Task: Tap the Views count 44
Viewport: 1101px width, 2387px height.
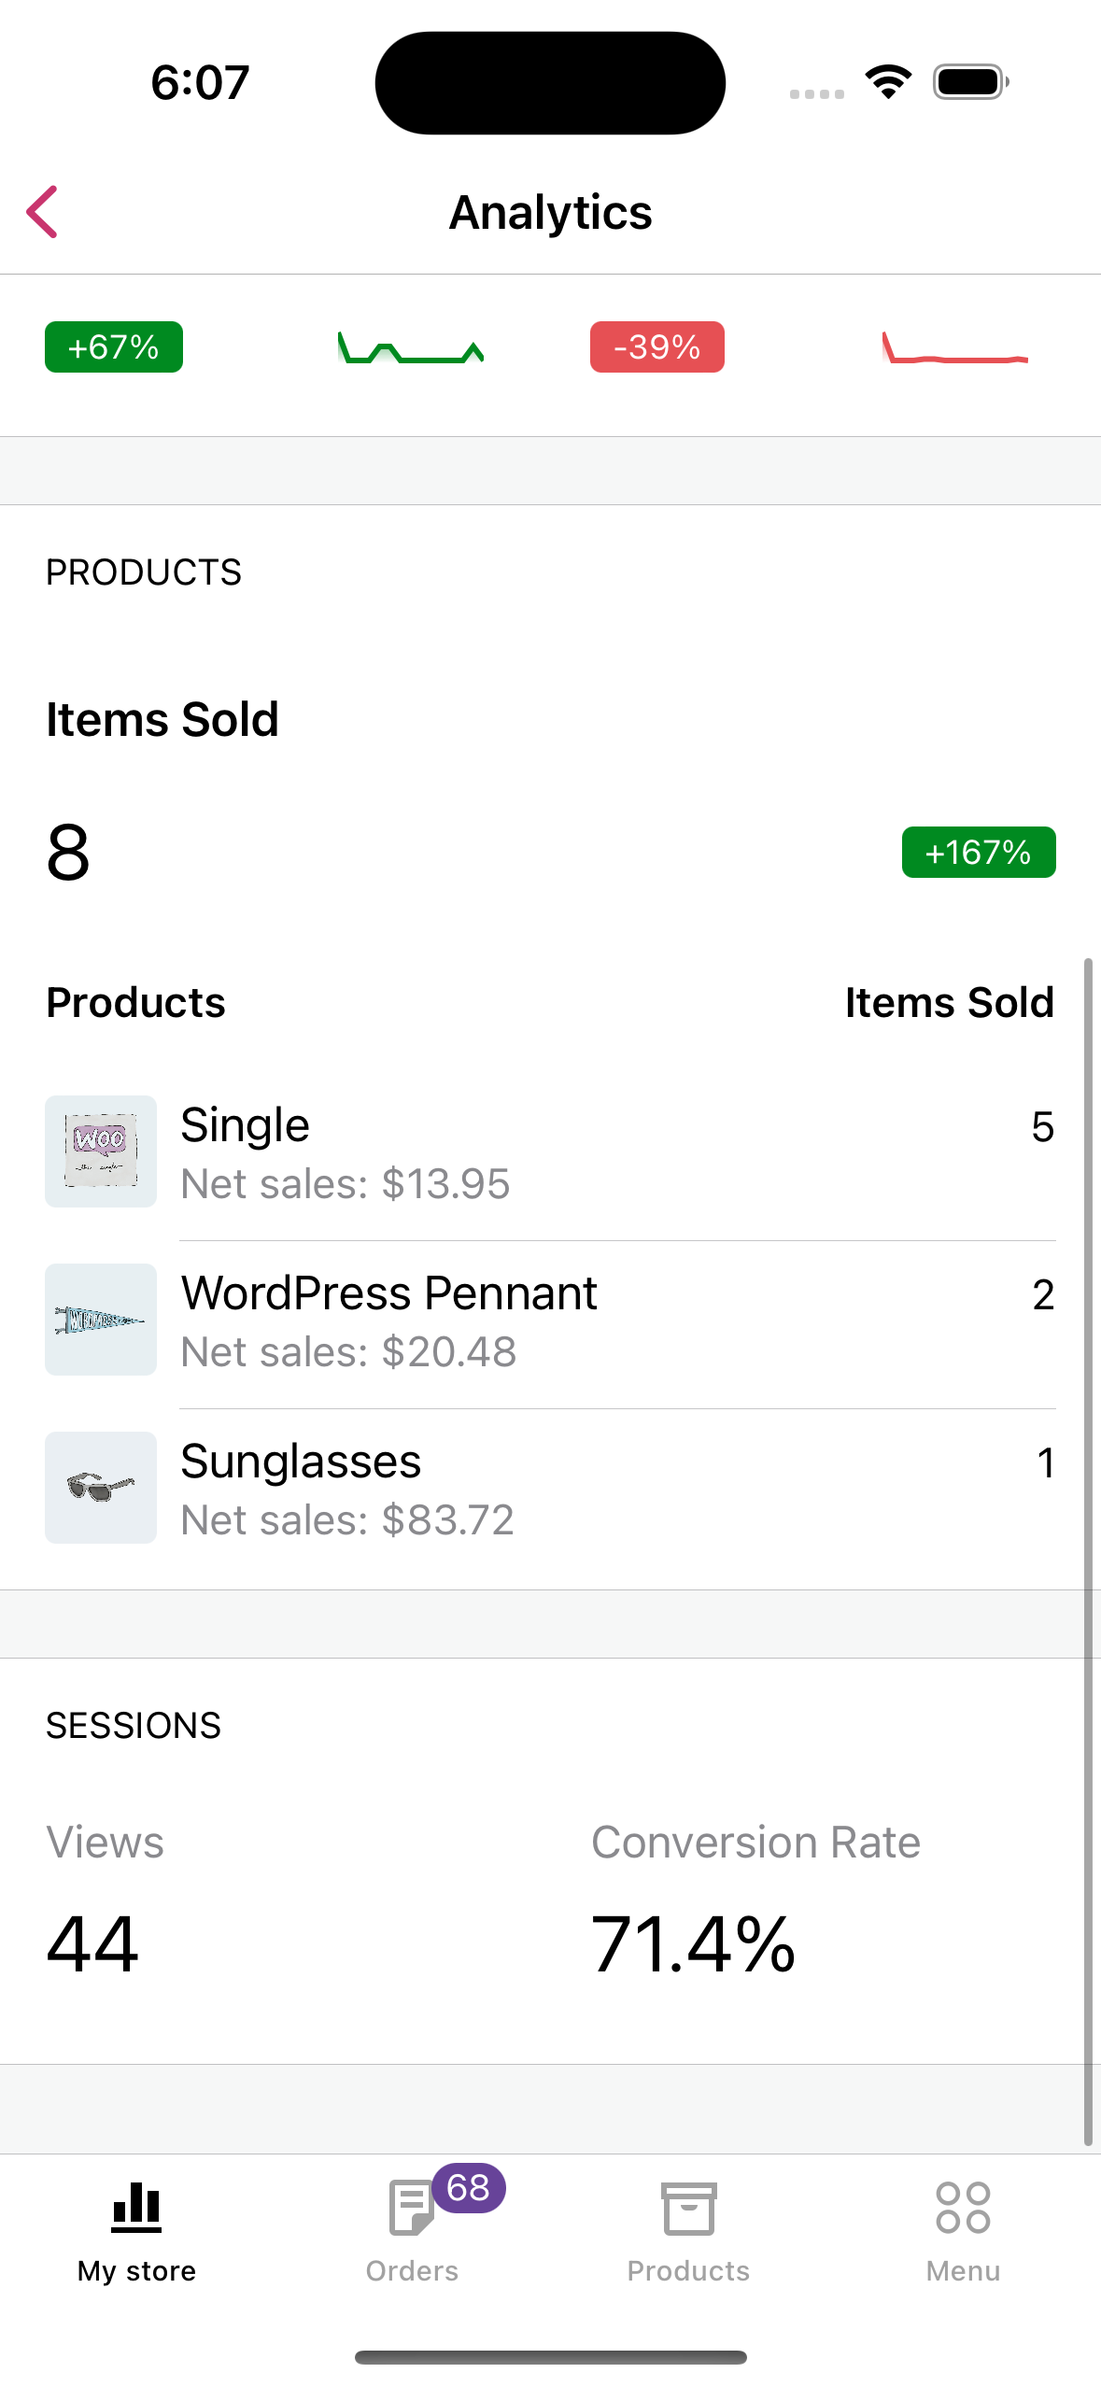Action: (x=92, y=1944)
